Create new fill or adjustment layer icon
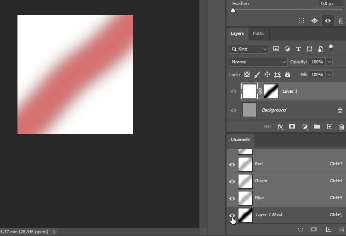Screen dimensions: 346x236 click(305, 127)
